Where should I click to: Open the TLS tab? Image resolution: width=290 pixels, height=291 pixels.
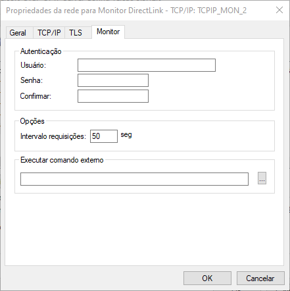pyautogui.click(x=76, y=33)
